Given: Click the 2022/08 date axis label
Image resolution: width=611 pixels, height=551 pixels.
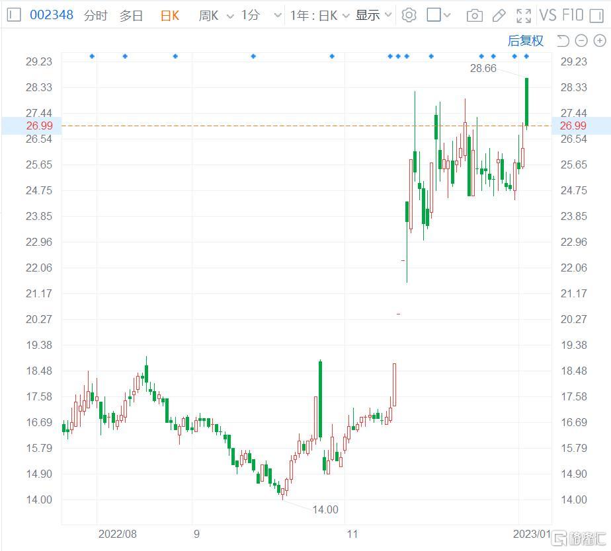Looking at the screenshot, I should point(117,534).
